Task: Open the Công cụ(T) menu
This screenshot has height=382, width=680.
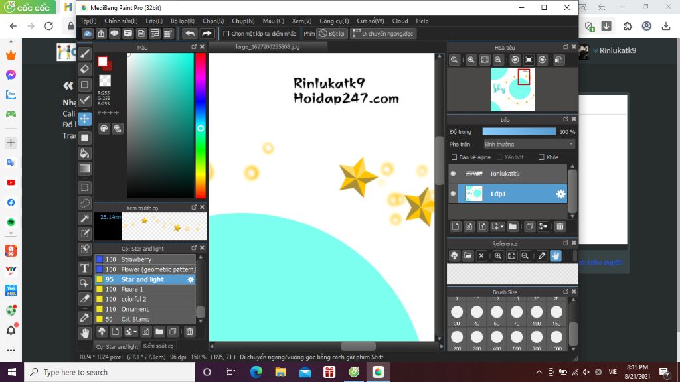Action: [x=334, y=21]
